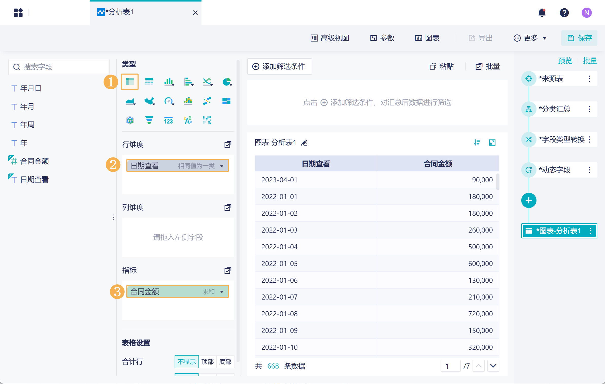Open 日期查看 grouping dropdown
The height and width of the screenshot is (384, 605).
click(x=222, y=166)
